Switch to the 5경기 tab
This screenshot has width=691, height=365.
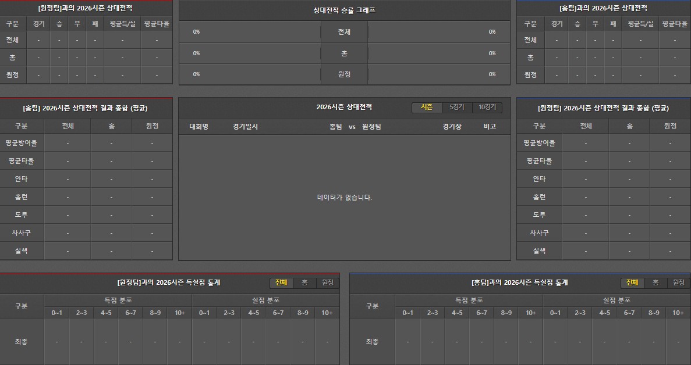pos(457,108)
